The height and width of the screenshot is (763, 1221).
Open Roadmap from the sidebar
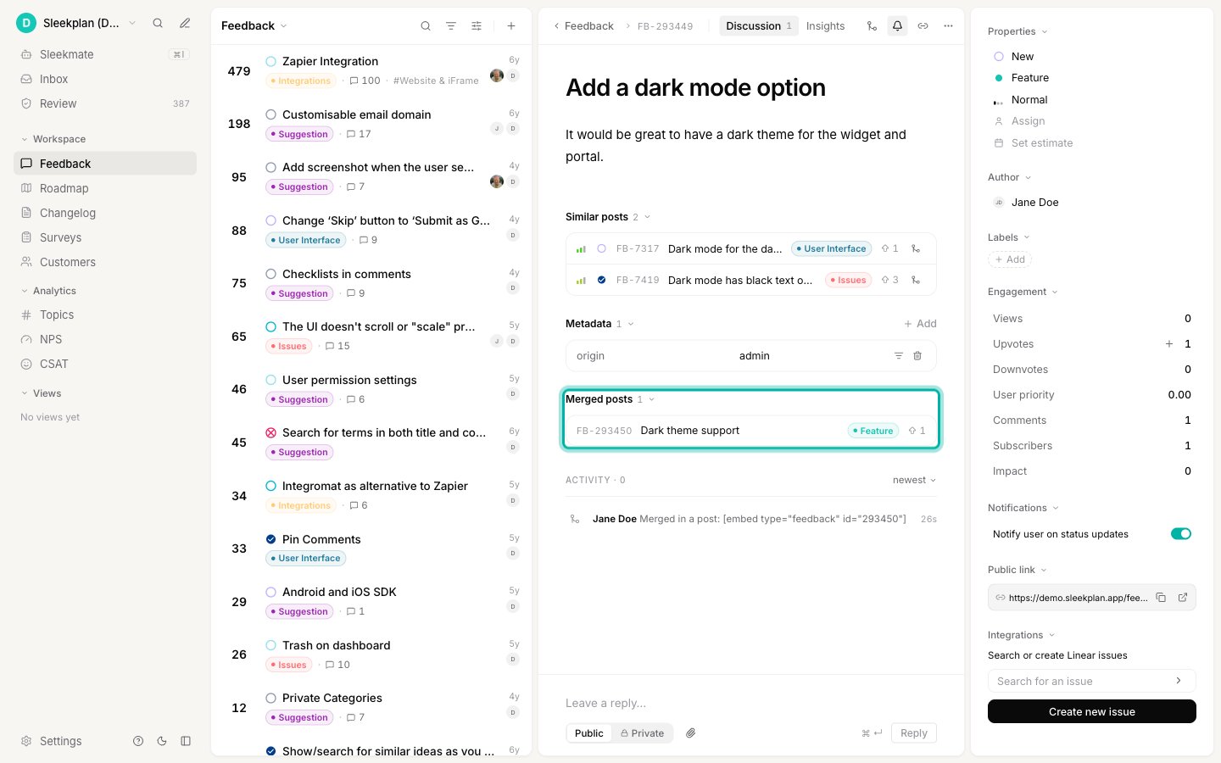coord(105,188)
